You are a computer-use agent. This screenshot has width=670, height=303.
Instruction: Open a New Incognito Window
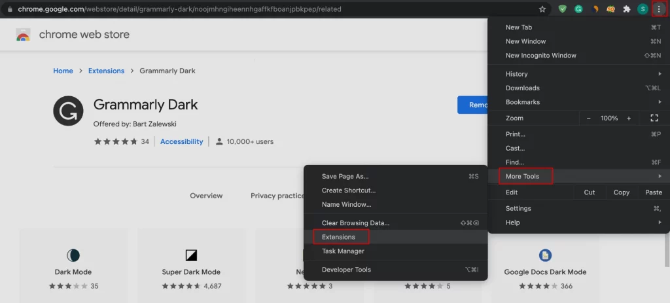tap(578, 56)
